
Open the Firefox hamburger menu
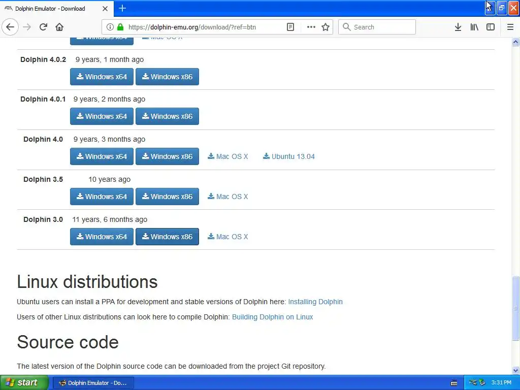(510, 27)
